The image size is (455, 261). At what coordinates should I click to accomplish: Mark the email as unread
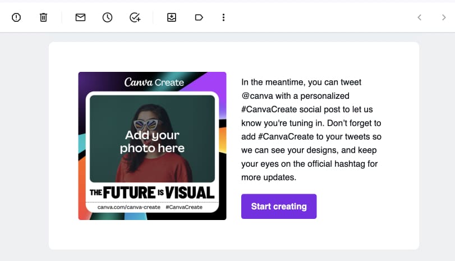(x=80, y=17)
